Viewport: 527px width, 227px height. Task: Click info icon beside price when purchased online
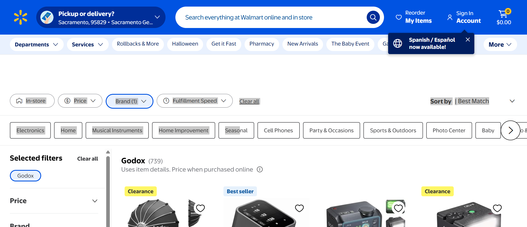pyautogui.click(x=260, y=169)
